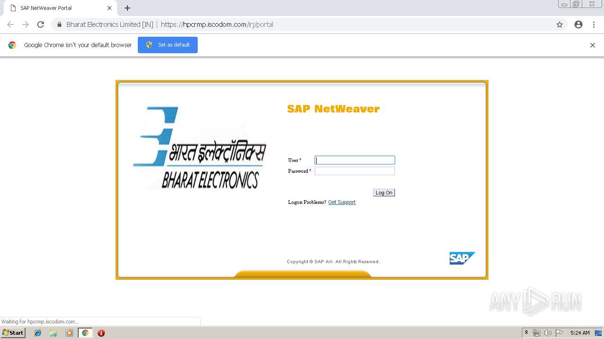The image size is (604, 339).
Task: Click the Google Chrome isn't default message
Action: coord(78,45)
